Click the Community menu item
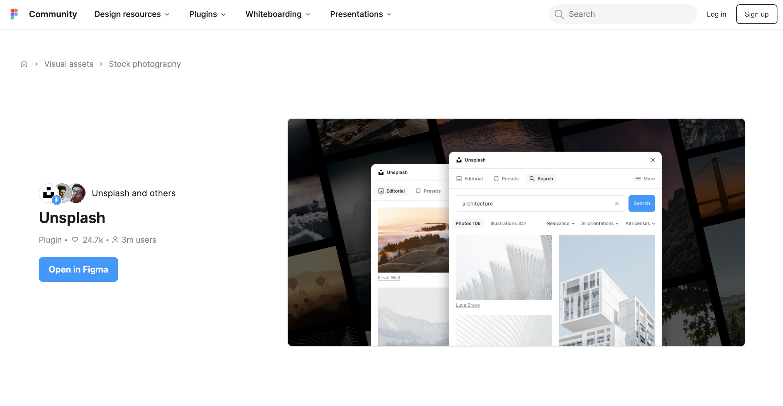The height and width of the screenshot is (406, 783). [53, 14]
